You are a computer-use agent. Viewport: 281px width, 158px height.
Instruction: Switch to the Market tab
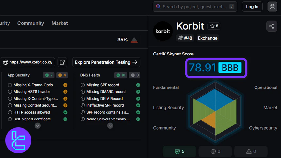[x=60, y=23]
